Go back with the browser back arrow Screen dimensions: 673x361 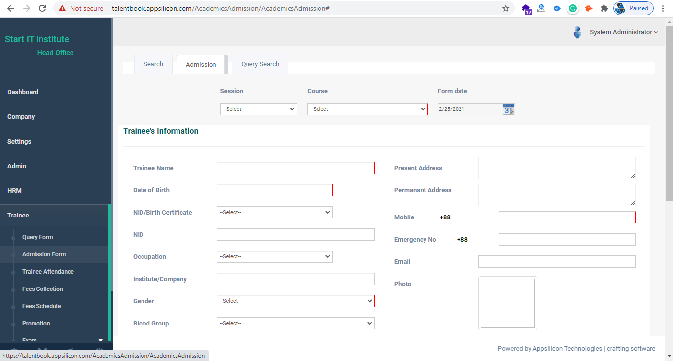tap(11, 8)
